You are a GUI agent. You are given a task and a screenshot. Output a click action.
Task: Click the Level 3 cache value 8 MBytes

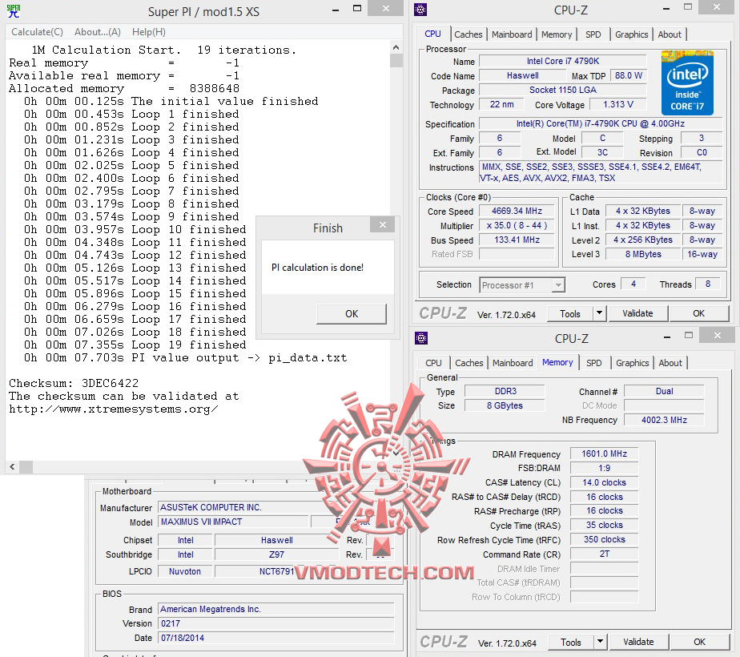click(643, 254)
